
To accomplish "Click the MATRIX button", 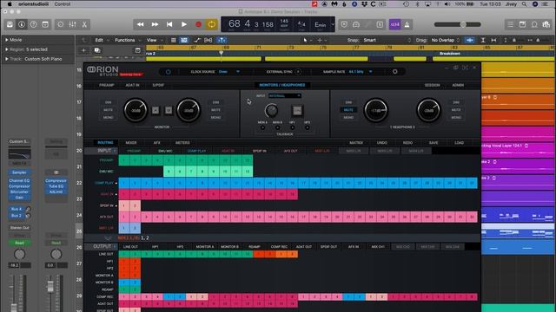I will tap(356, 142).
